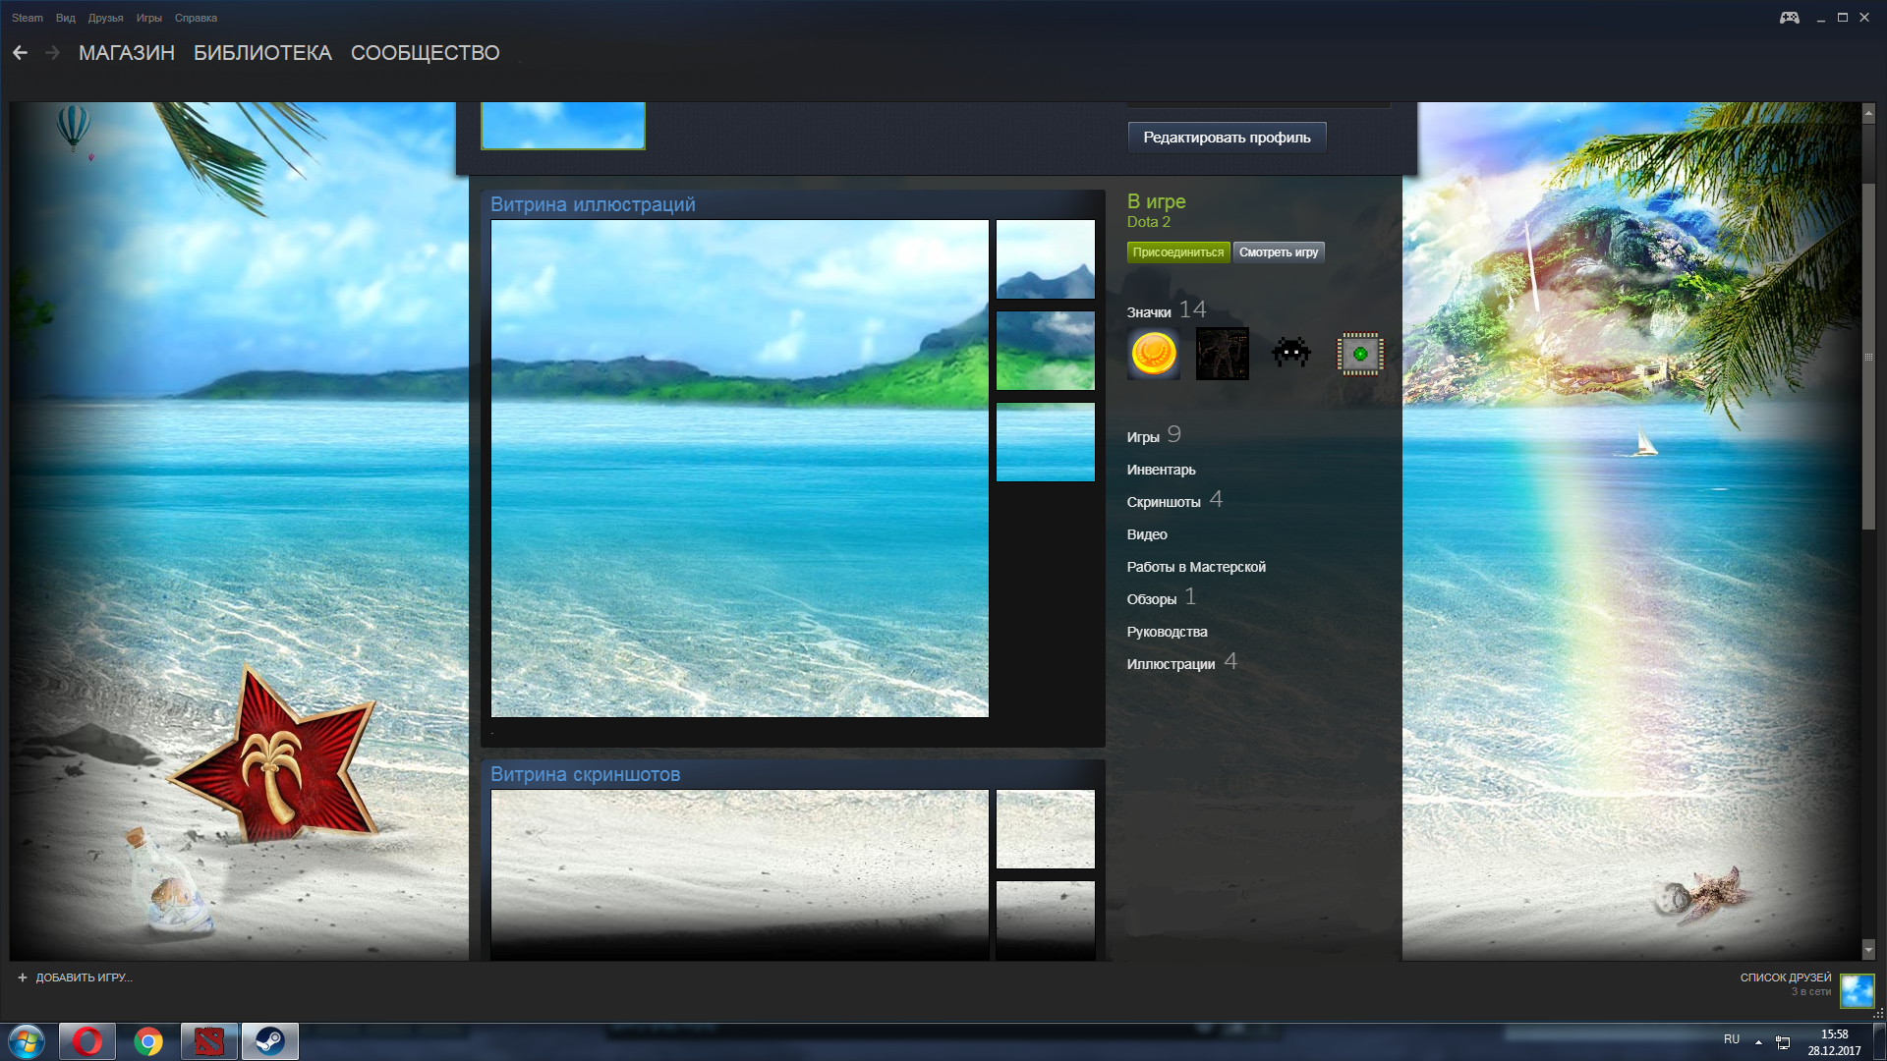The height and width of the screenshot is (1061, 1887).
Task: Click the forward navigation arrow
Action: 53,53
